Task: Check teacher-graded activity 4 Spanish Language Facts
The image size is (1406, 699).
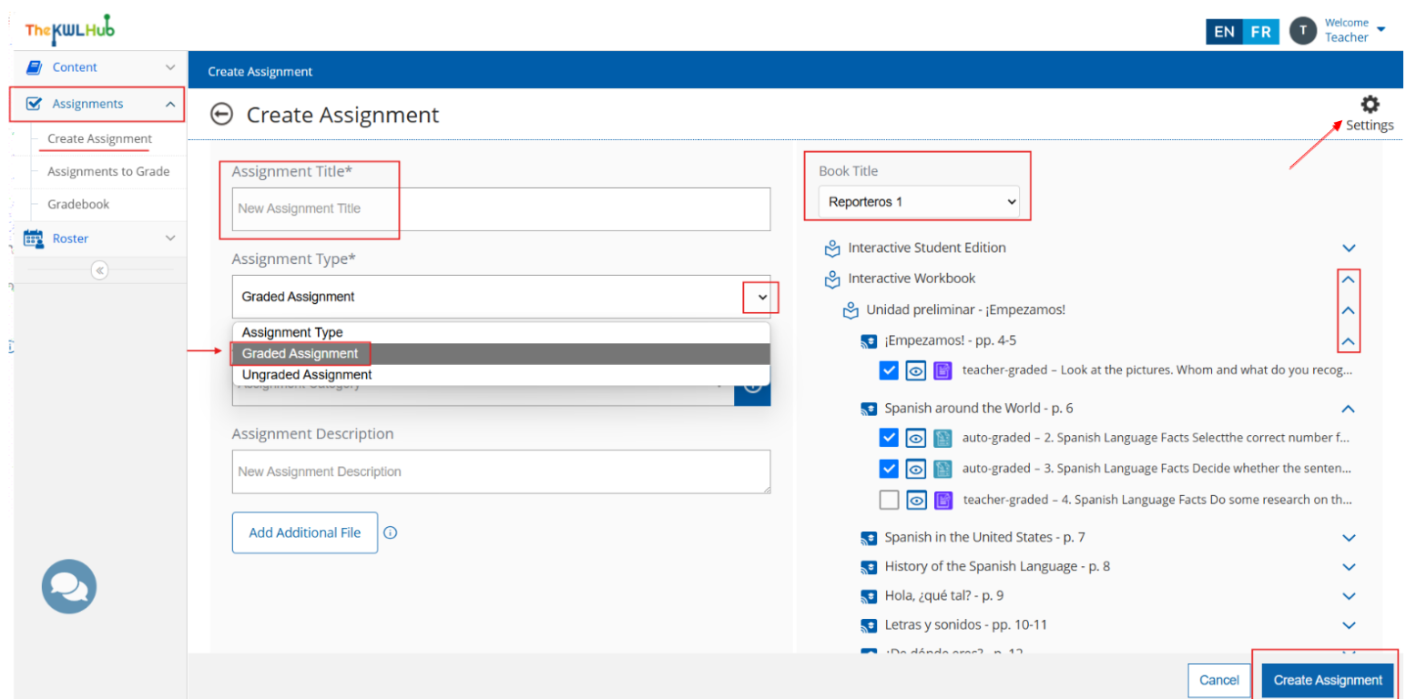Action: tap(889, 500)
